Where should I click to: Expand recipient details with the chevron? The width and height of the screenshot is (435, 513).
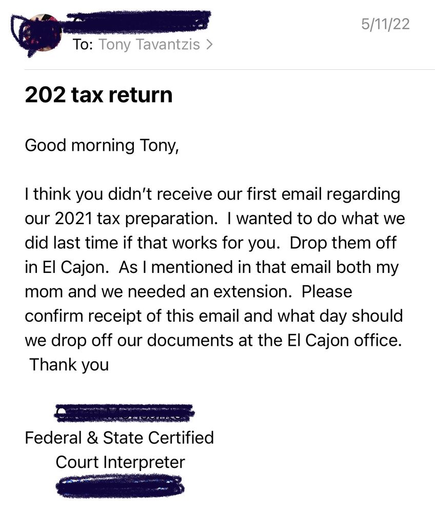(x=208, y=45)
